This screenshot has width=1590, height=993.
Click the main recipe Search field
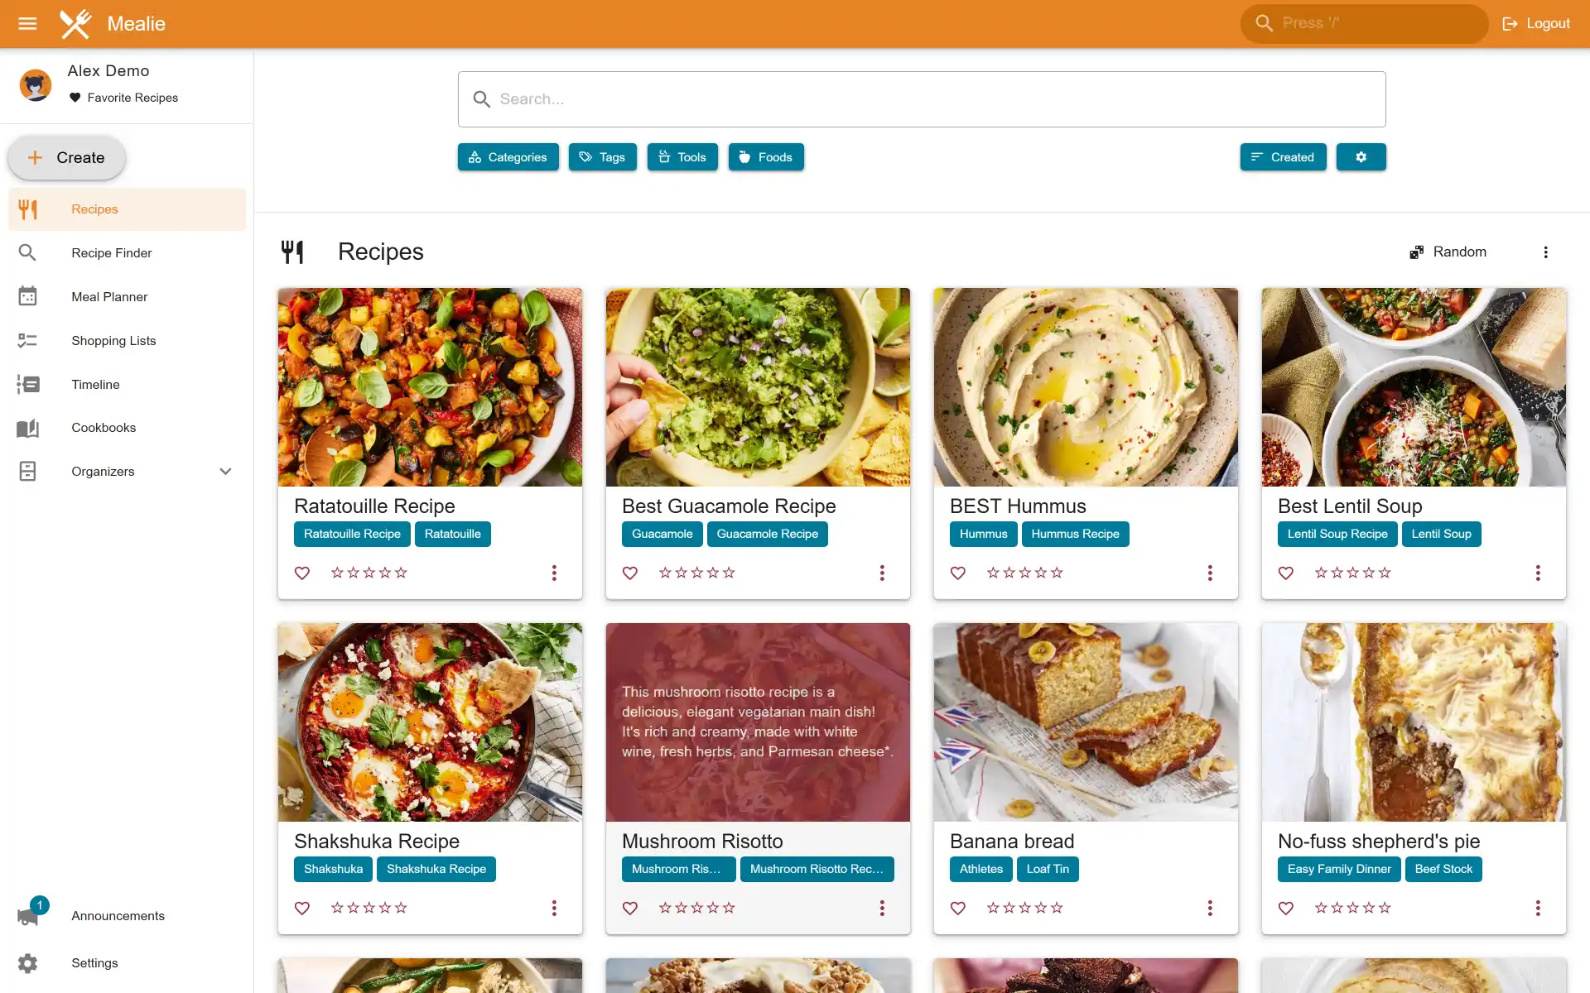click(x=922, y=99)
